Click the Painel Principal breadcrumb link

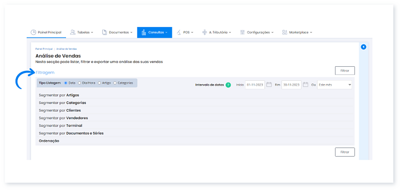click(44, 49)
